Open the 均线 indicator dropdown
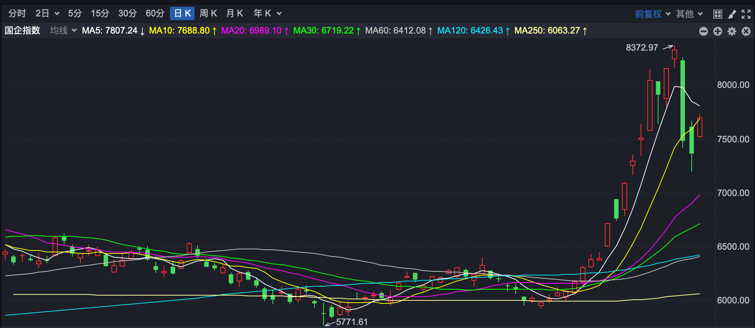 pyautogui.click(x=63, y=31)
